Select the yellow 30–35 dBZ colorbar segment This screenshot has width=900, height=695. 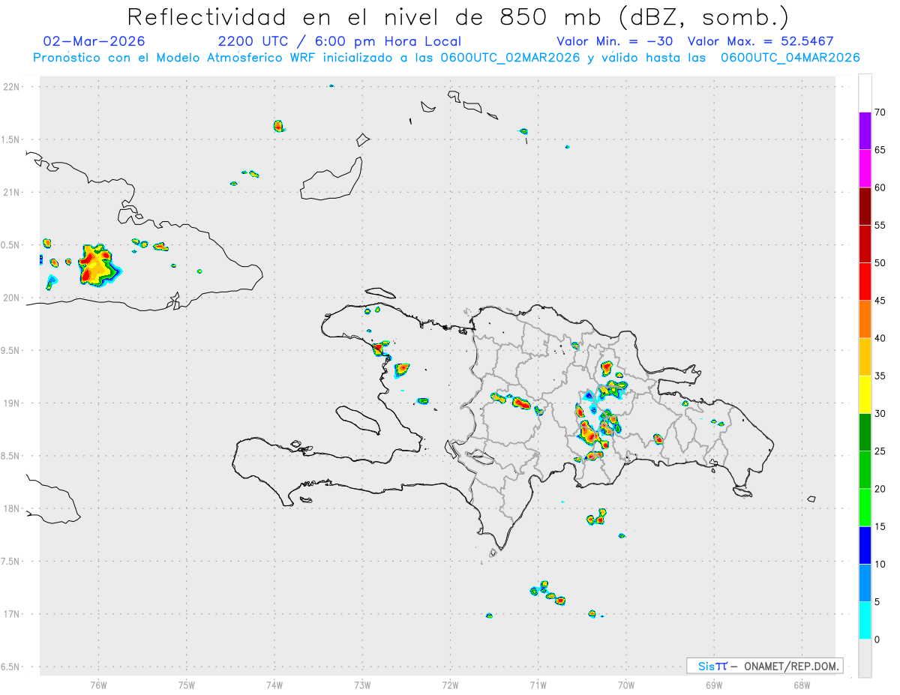[865, 394]
